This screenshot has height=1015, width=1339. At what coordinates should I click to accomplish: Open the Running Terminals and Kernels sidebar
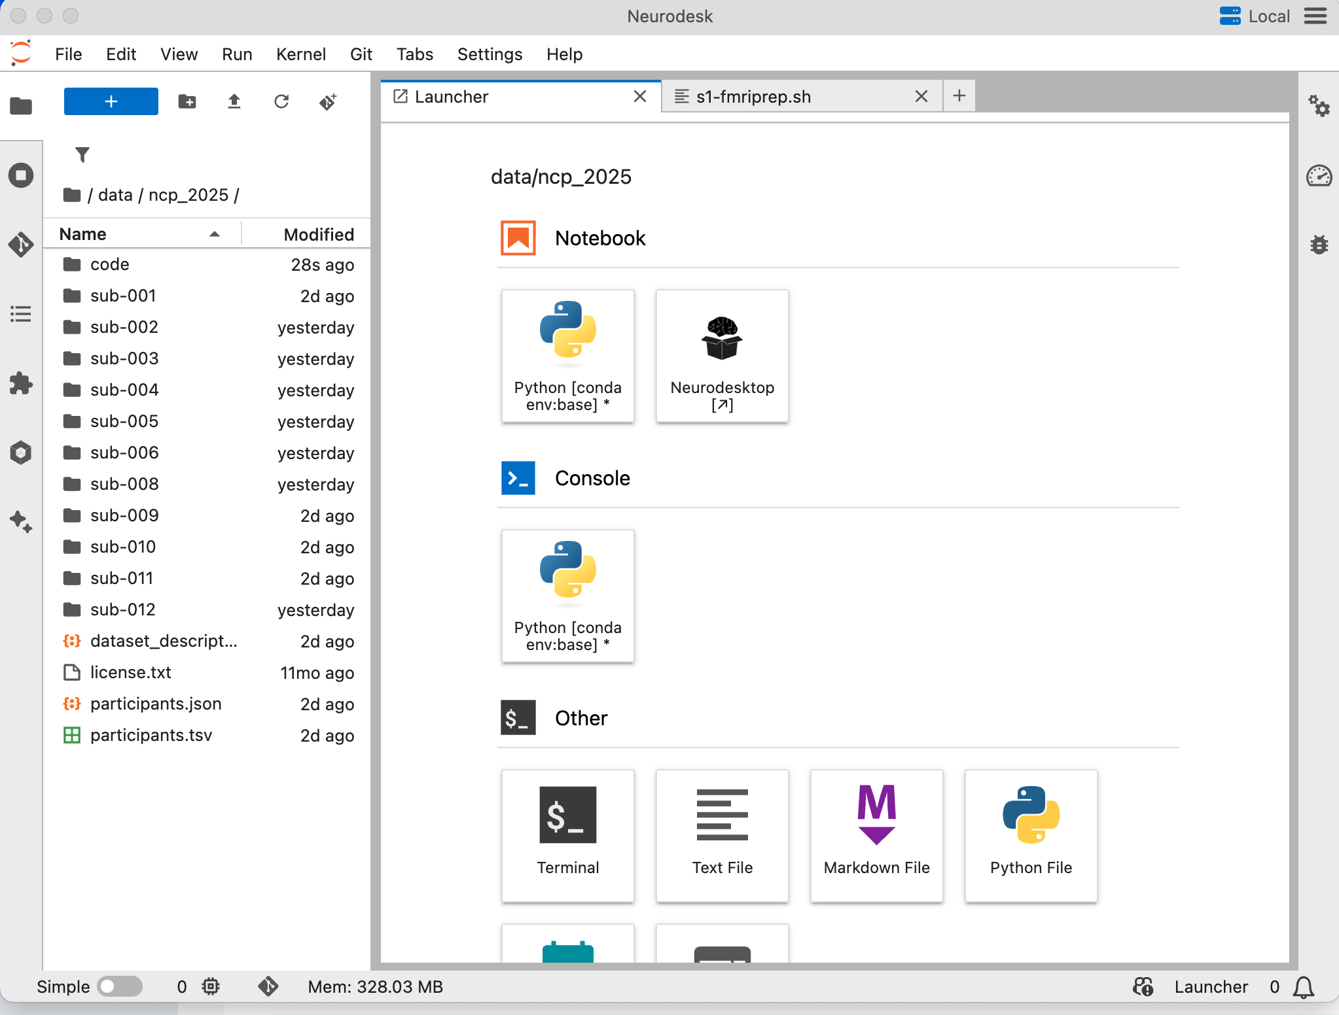[x=21, y=175]
